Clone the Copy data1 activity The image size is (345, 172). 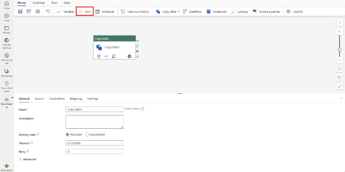tap(114, 56)
